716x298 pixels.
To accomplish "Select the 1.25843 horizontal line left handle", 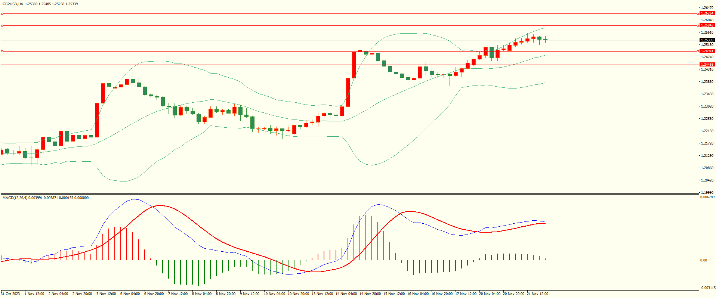I will [2, 25].
